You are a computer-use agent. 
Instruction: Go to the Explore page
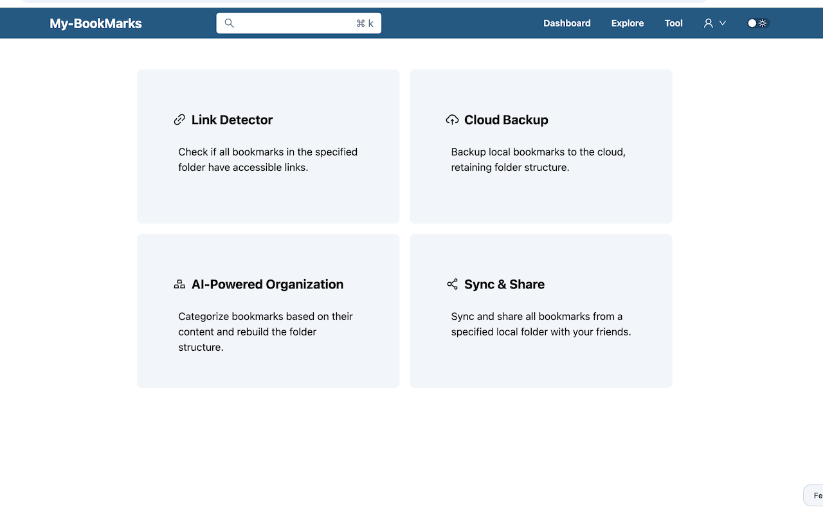click(x=628, y=23)
